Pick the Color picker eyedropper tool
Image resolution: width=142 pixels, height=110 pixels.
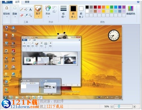tap(26, 15)
